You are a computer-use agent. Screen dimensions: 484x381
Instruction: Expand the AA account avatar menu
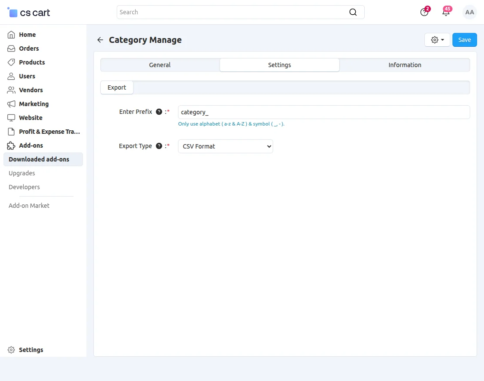[469, 12]
